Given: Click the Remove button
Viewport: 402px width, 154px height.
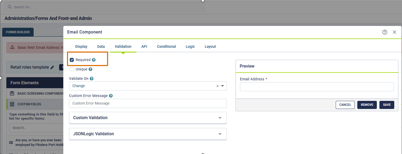Looking at the screenshot, I should [x=367, y=105].
